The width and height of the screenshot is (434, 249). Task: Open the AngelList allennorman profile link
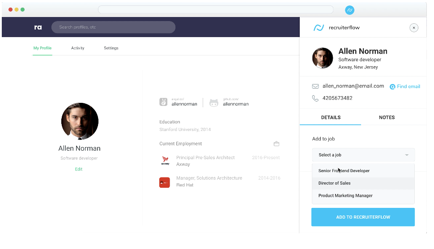coord(184,104)
